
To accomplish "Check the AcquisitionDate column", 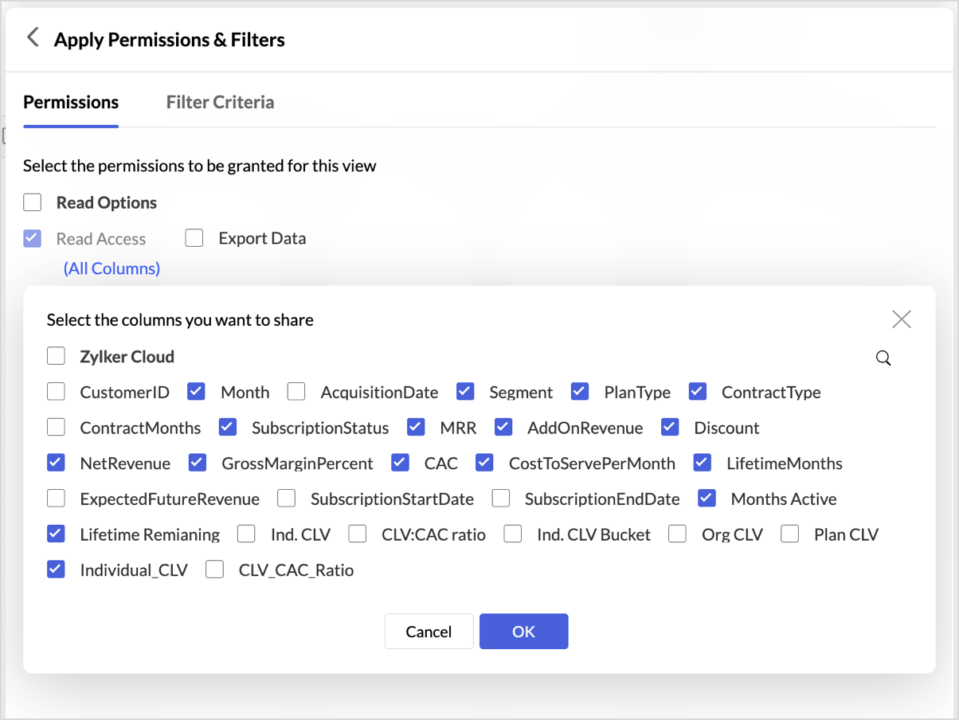I will (x=296, y=392).
